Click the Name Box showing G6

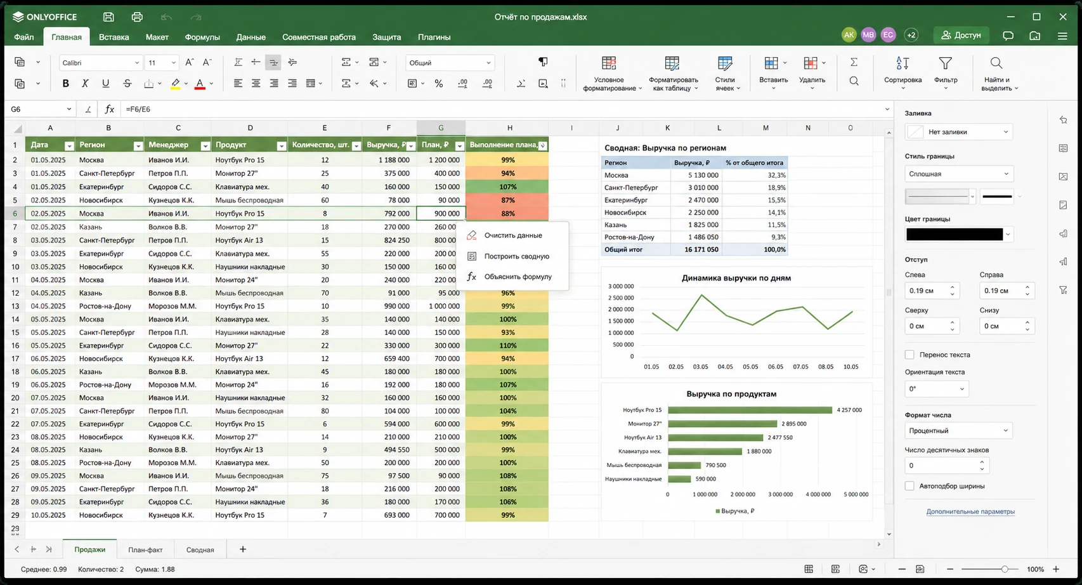click(x=40, y=109)
